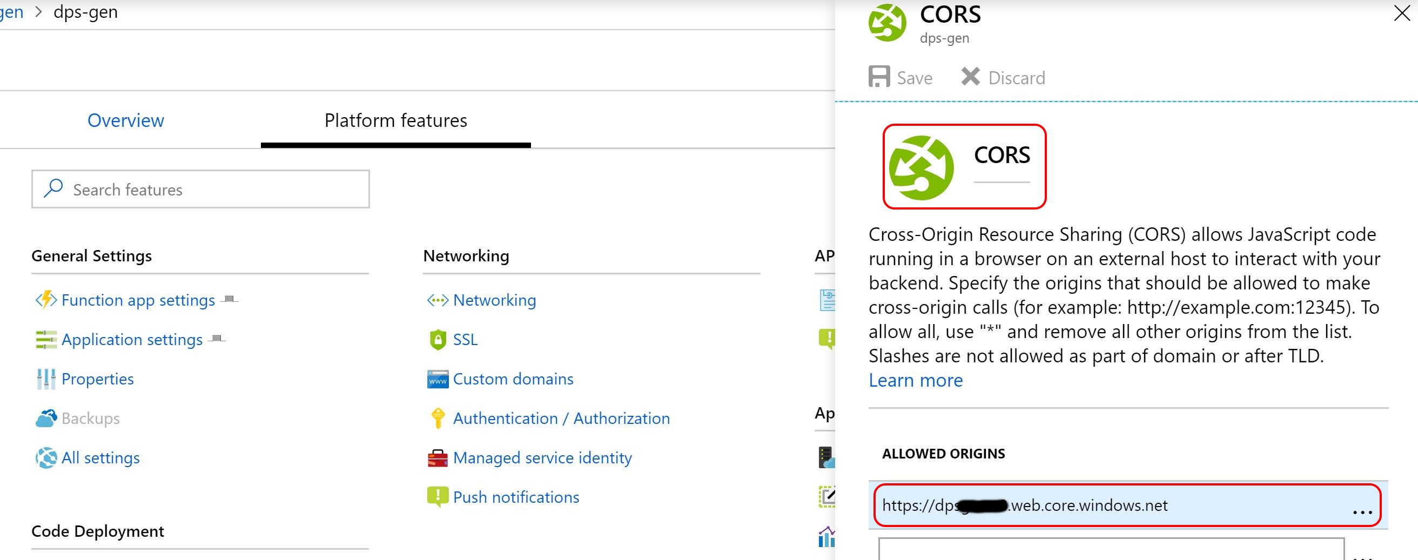Click the SSL shield icon
The height and width of the screenshot is (560, 1418).
pos(438,340)
